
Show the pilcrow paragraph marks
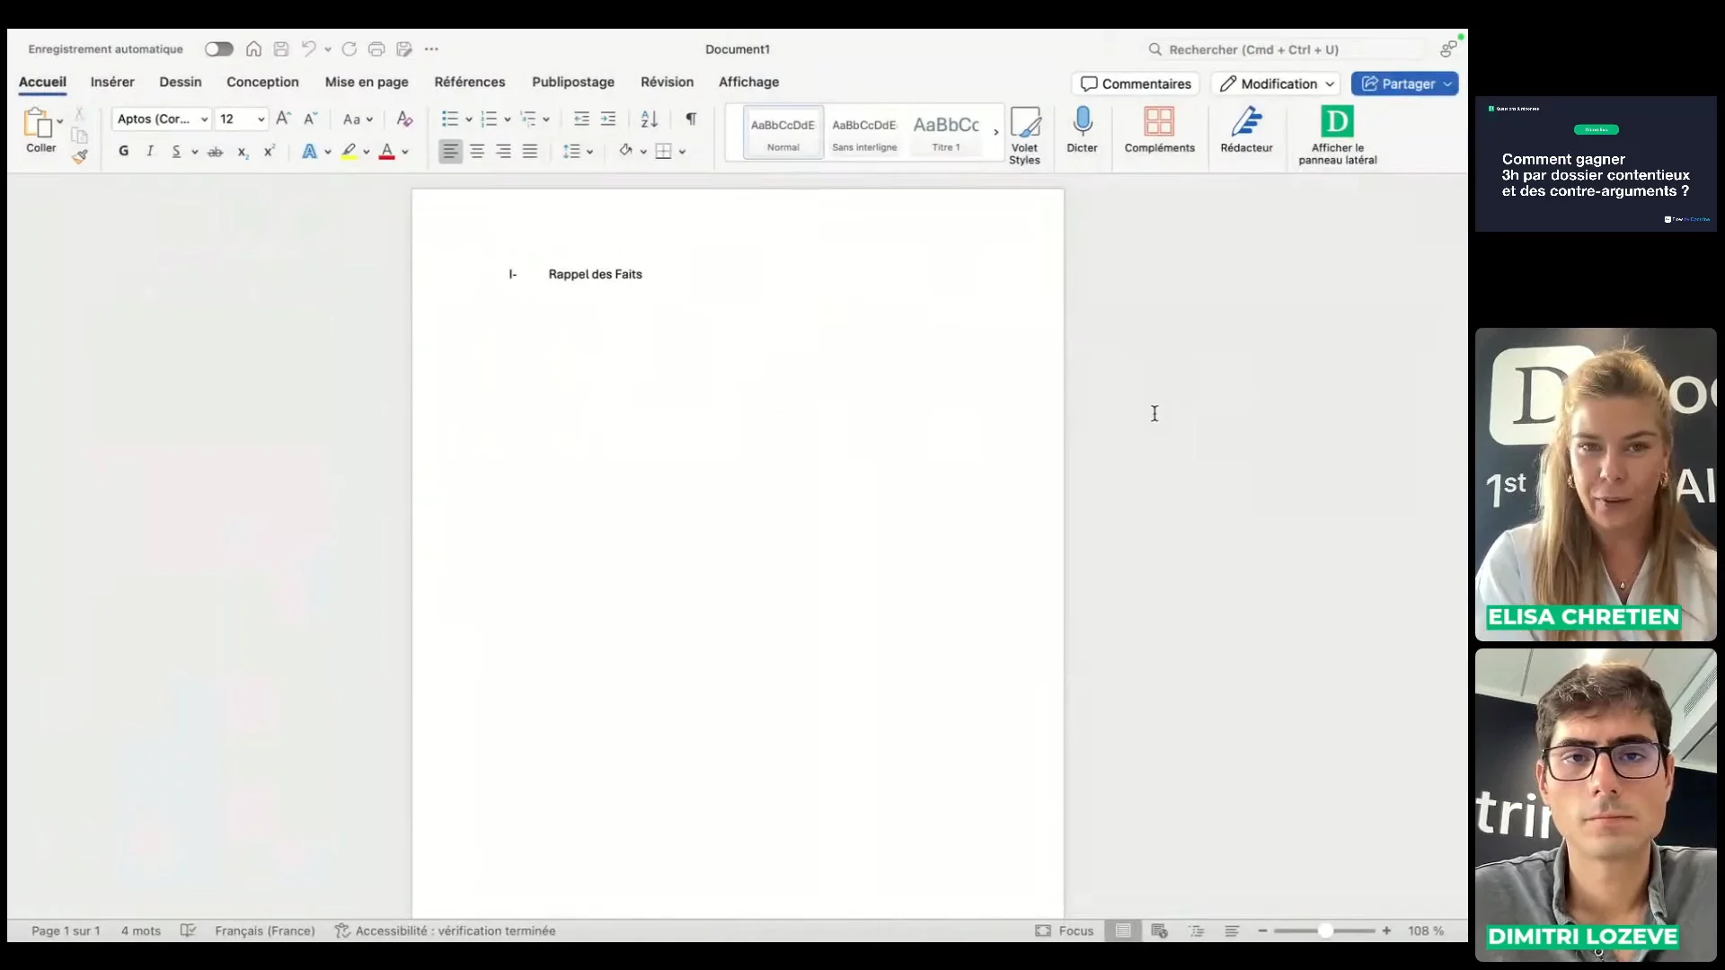pos(691,119)
